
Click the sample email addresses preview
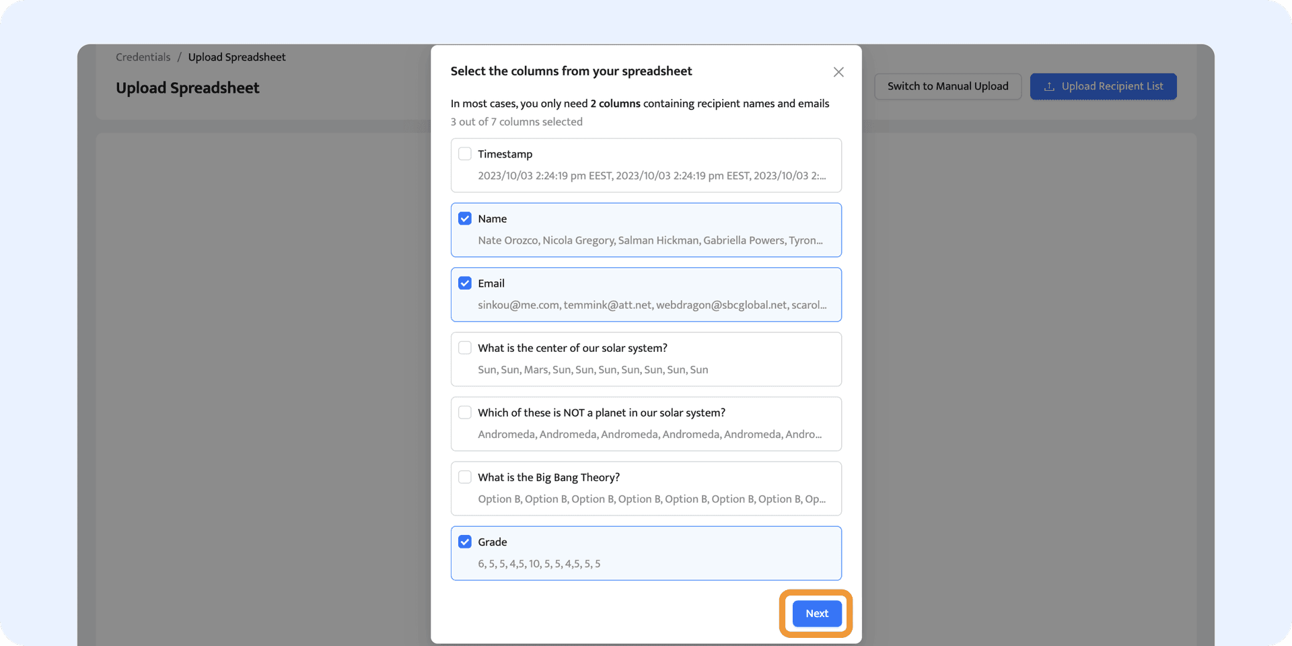pos(651,305)
